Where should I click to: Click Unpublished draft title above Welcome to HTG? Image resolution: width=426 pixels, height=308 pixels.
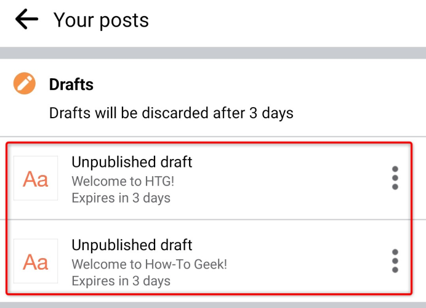[x=132, y=162]
